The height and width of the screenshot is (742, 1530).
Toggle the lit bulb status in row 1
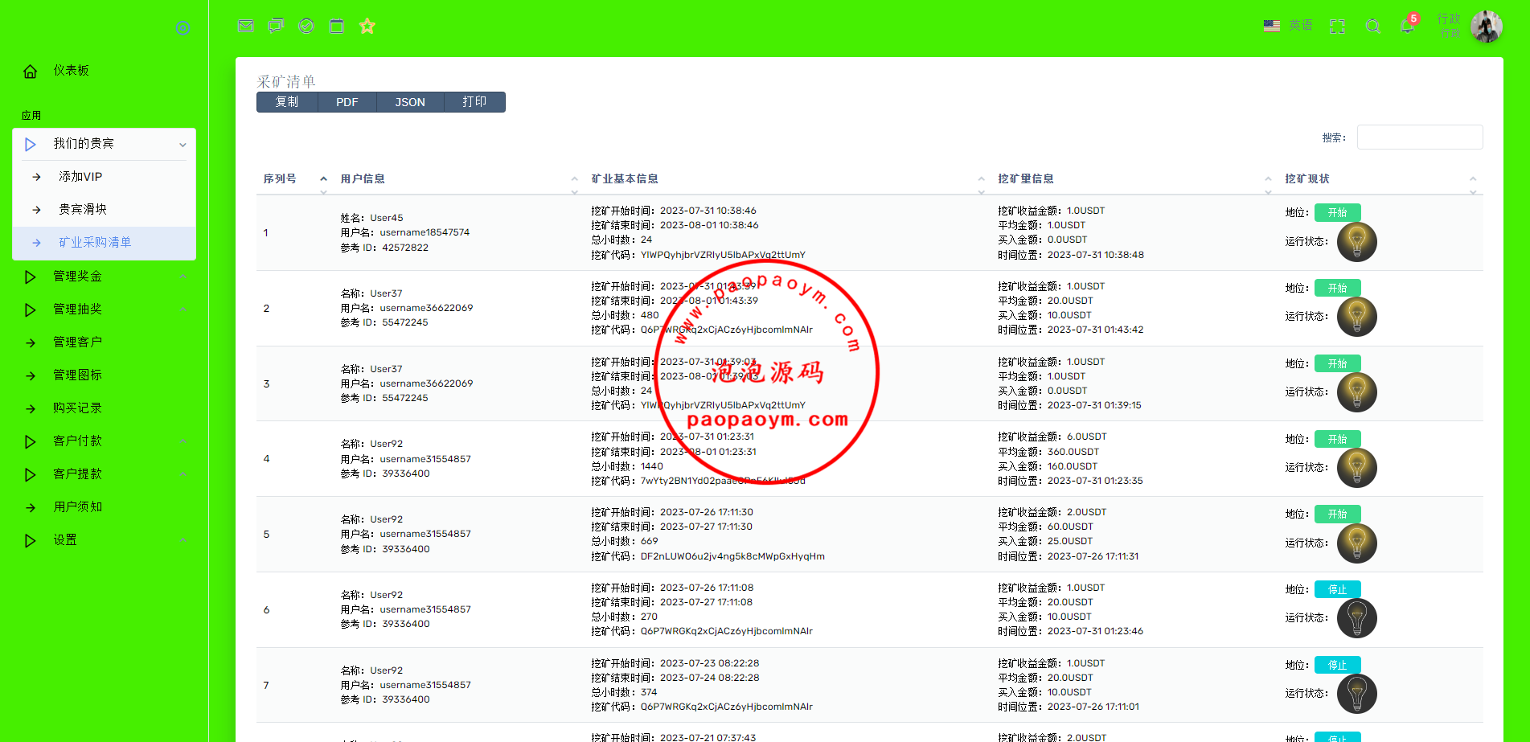click(x=1356, y=242)
